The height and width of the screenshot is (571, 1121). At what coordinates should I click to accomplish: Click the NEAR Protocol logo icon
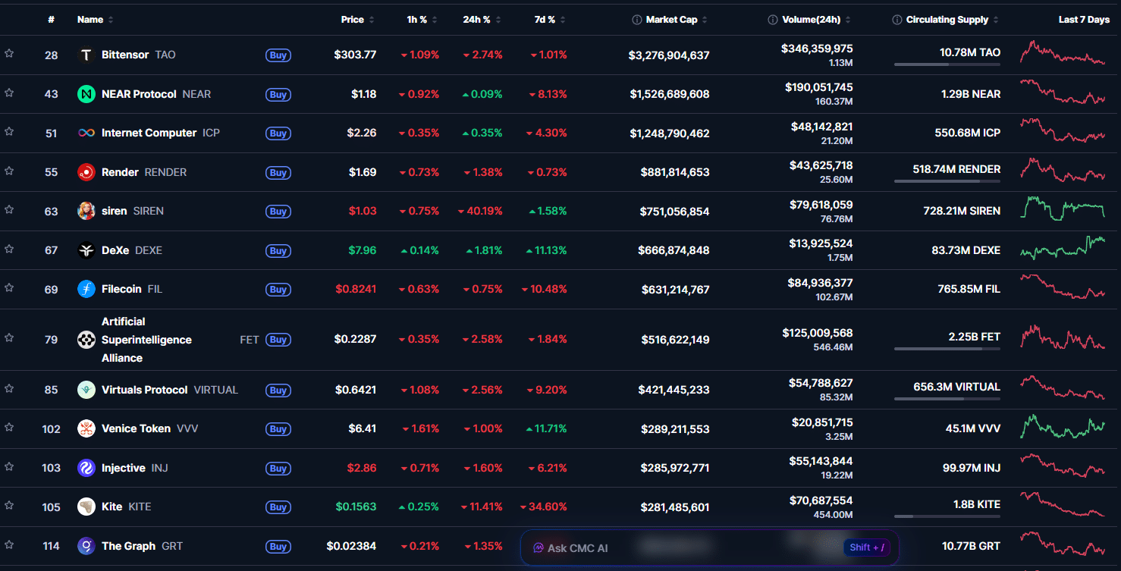[86, 94]
